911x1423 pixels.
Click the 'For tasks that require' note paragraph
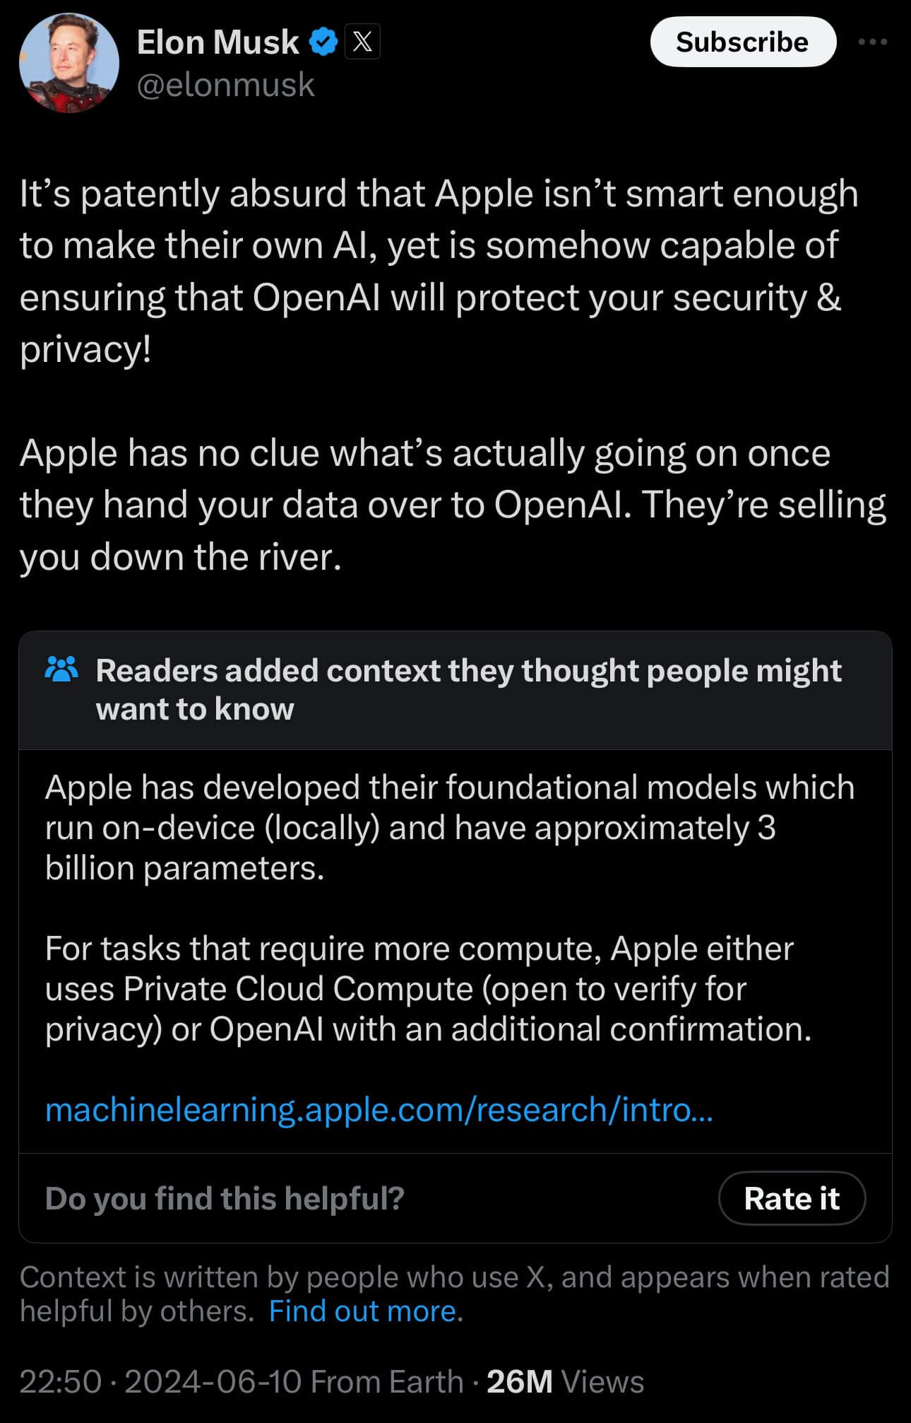[x=428, y=988]
